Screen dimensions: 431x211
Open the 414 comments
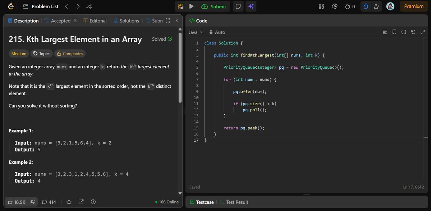click(49, 202)
